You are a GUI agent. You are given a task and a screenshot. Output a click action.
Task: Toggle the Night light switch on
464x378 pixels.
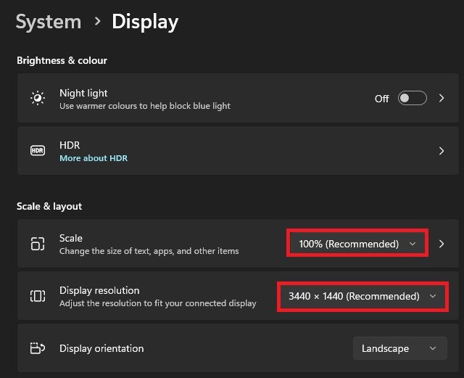tap(412, 98)
